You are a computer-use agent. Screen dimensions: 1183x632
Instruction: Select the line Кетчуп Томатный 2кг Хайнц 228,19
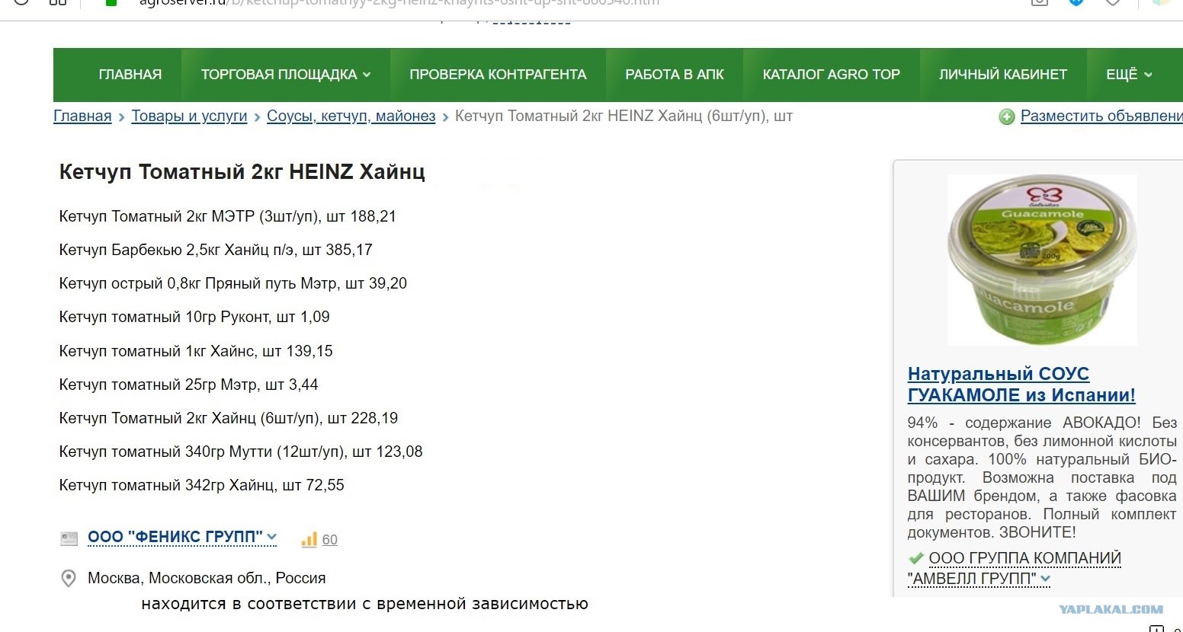pyautogui.click(x=229, y=418)
